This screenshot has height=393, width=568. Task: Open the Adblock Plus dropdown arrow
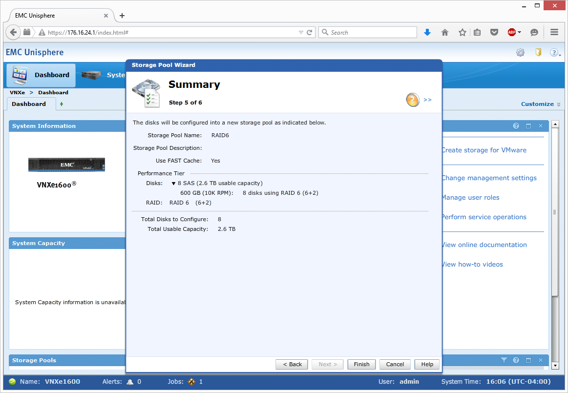tap(519, 32)
